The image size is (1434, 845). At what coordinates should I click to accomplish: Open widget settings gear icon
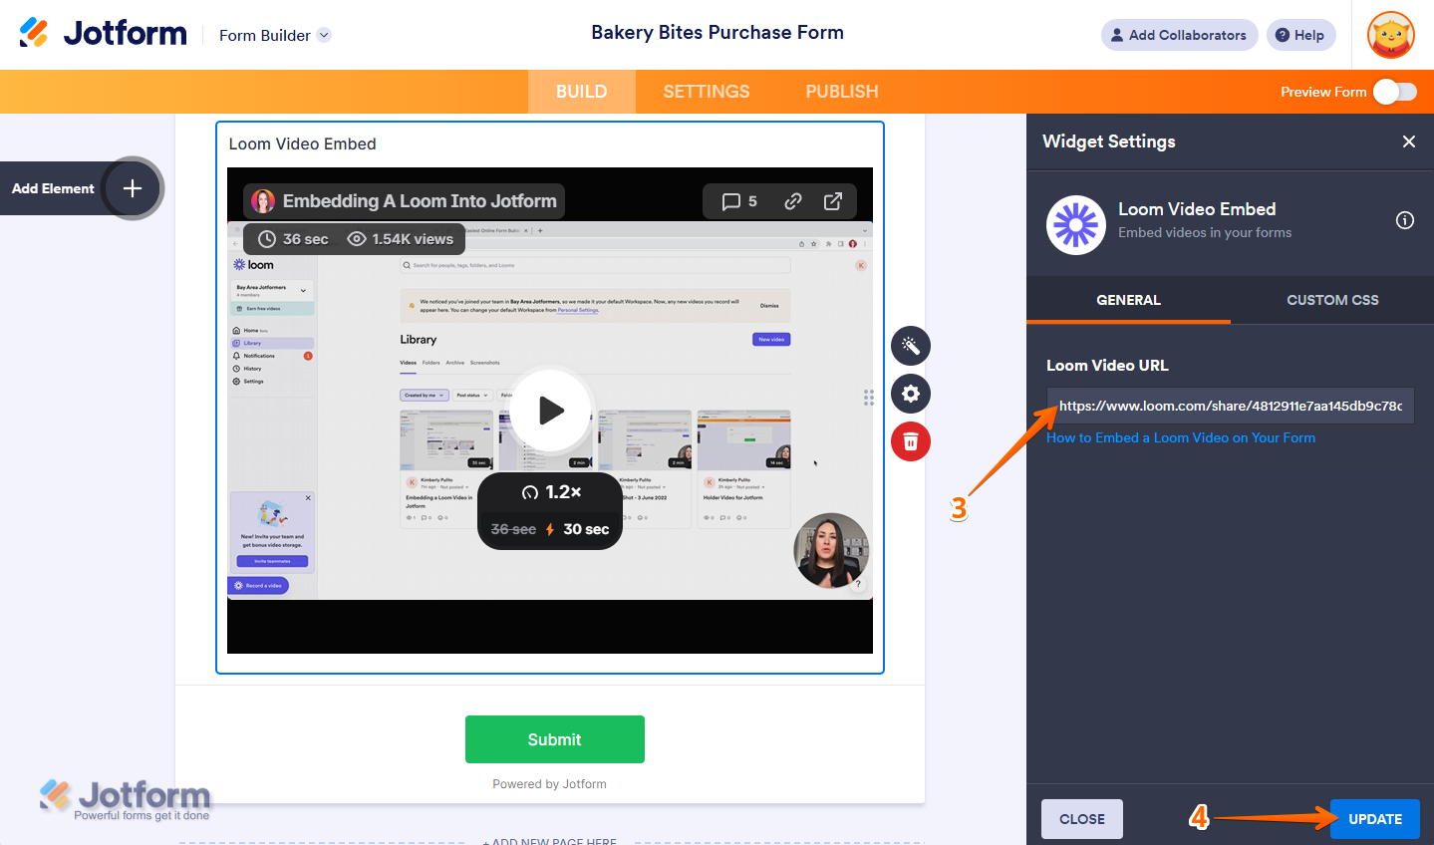click(x=911, y=394)
